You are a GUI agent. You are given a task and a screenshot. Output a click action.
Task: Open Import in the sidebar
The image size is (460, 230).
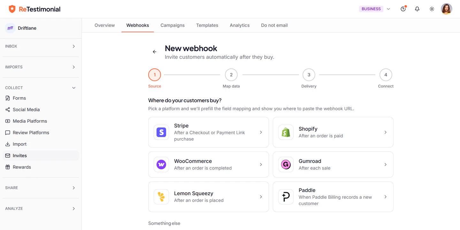[41, 144]
